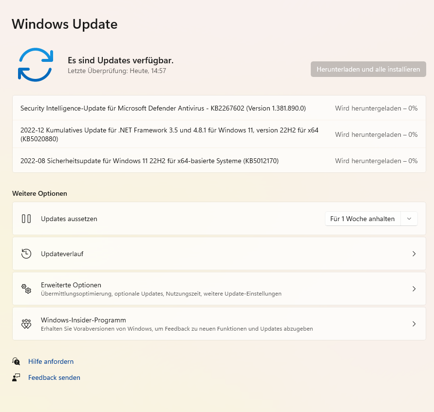Click the gears icon for Erweiterte Optionen
The height and width of the screenshot is (412, 434).
(x=26, y=289)
